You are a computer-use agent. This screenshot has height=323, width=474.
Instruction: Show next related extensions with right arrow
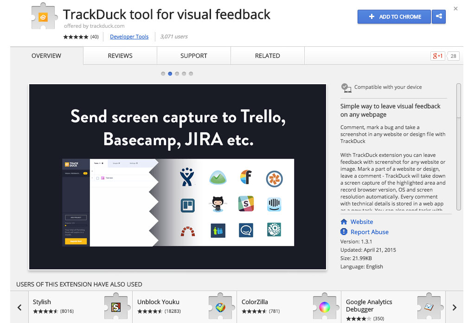[454, 307]
